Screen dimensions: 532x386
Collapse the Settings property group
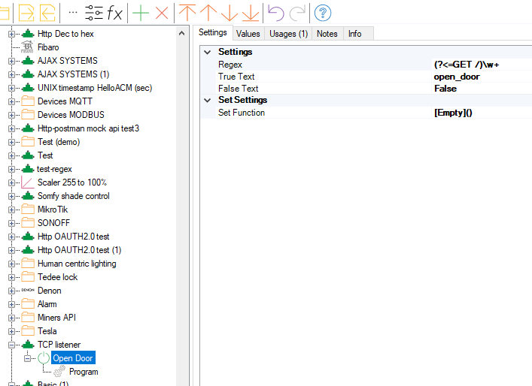click(208, 52)
